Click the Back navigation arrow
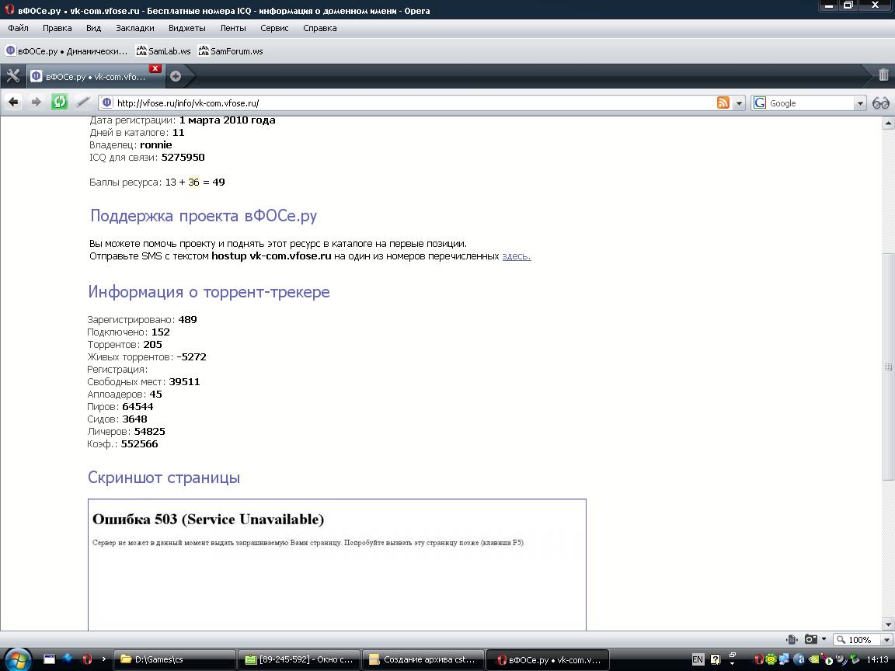The height and width of the screenshot is (671, 895). click(x=13, y=103)
